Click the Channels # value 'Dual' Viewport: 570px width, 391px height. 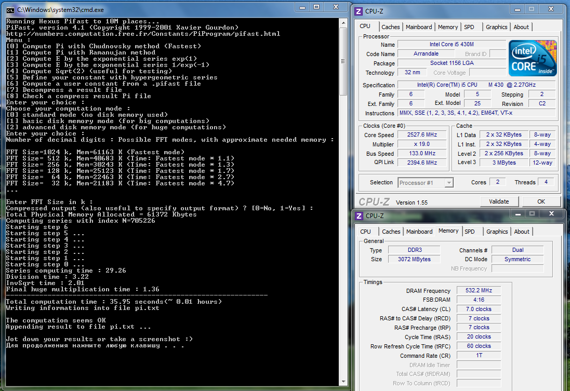coord(518,250)
